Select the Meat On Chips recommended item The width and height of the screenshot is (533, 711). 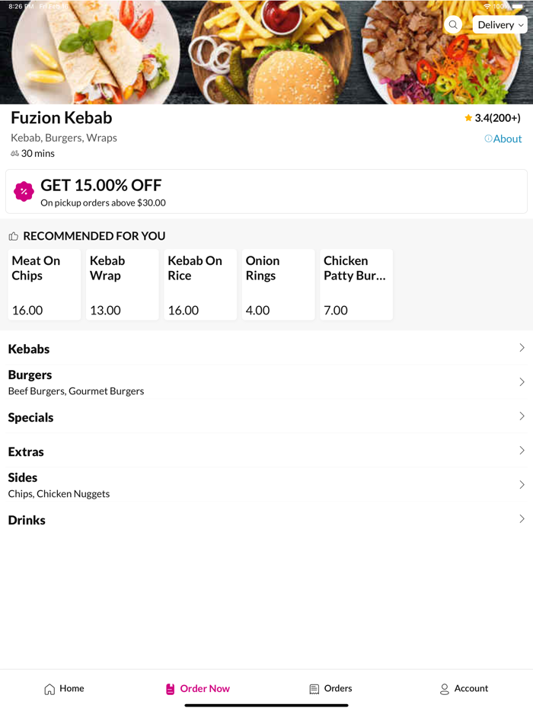tap(43, 285)
